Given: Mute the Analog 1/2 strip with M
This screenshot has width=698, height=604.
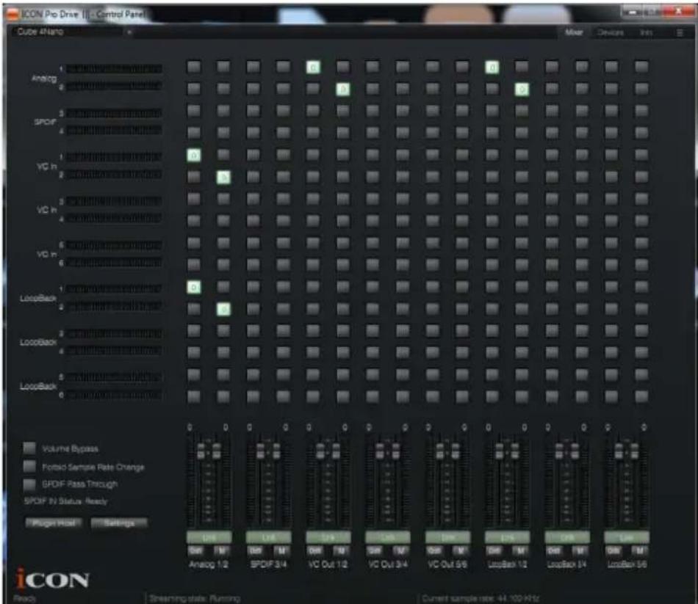Looking at the screenshot, I should 222,550.
